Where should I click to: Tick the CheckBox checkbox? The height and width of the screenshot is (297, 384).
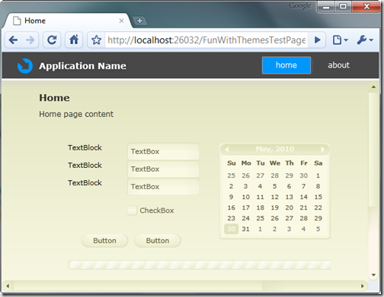coord(132,210)
